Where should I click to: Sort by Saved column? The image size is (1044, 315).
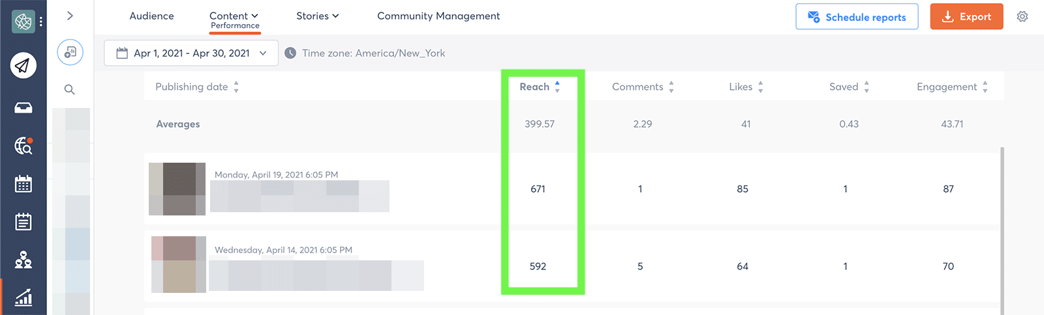click(849, 87)
